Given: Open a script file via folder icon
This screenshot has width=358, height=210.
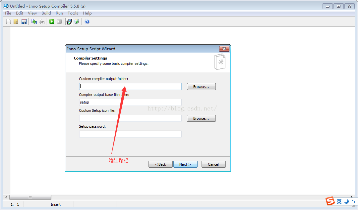Looking at the screenshot, I should [x=16, y=21].
